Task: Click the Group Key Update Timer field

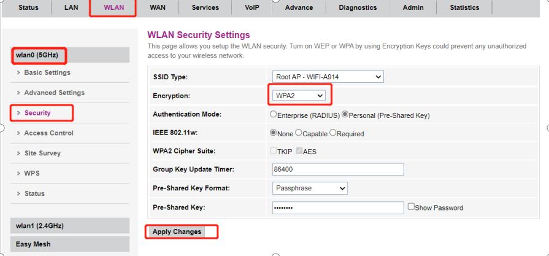Action: point(337,169)
